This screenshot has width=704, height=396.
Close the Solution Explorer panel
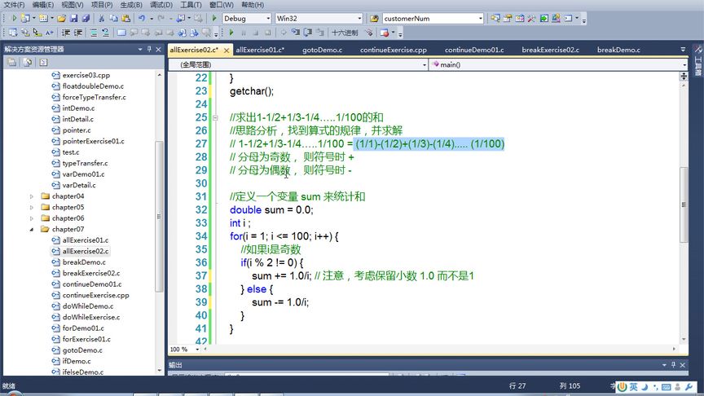click(x=159, y=50)
